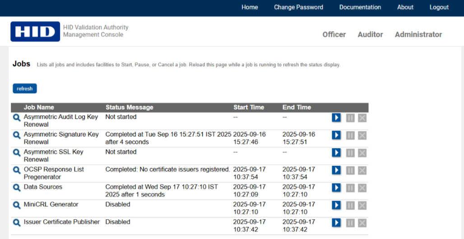Screen dimensions: 464x239
Task: Open the Administrator menu
Action: [418, 35]
